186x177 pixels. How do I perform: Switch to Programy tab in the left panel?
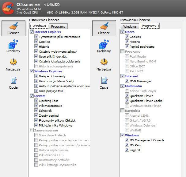[58, 27]
